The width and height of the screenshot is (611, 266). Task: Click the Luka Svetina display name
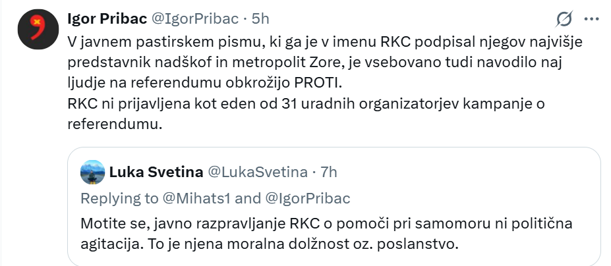point(156,173)
